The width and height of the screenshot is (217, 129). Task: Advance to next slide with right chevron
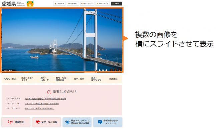(x=119, y=70)
